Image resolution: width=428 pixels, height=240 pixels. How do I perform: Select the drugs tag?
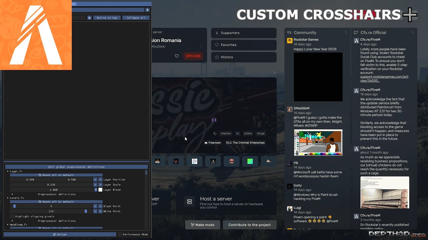261,133
